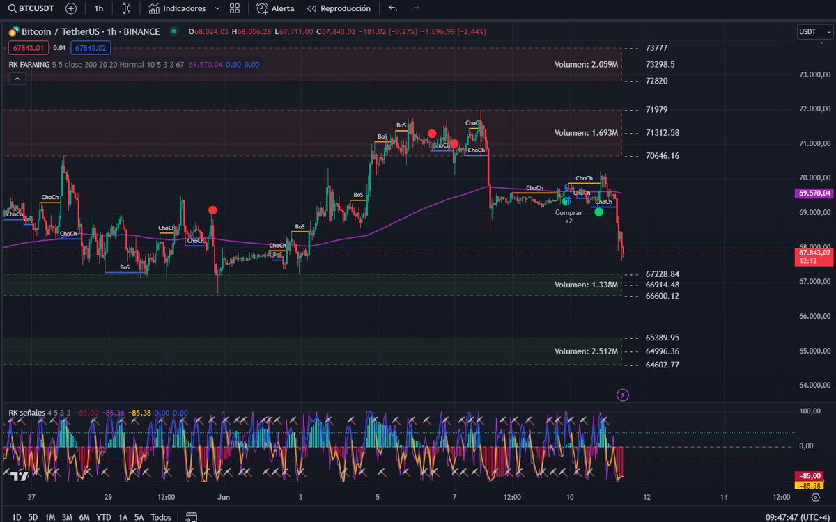Click the Volumen: 2.059M zone label
This screenshot has height=522, width=836.
tap(587, 64)
